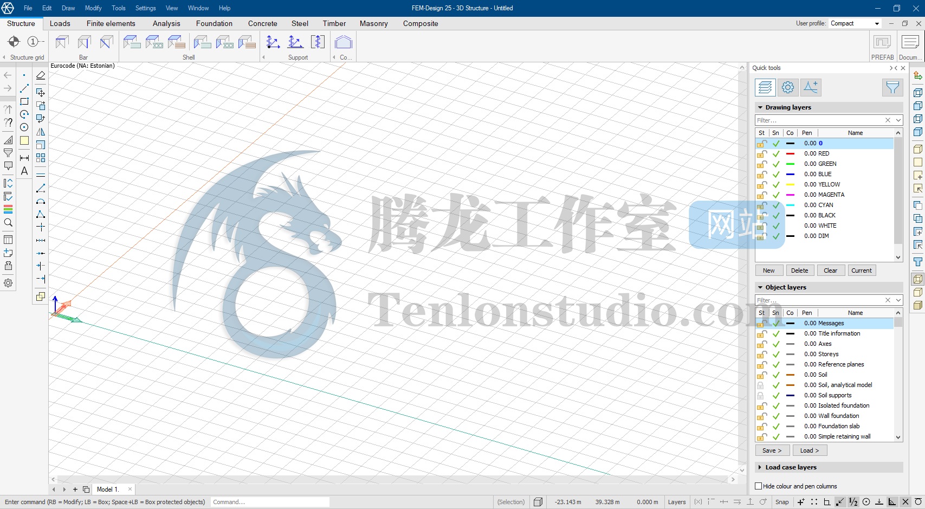Expand the Load case layers section
Image resolution: width=925 pixels, height=509 pixels.
click(x=760, y=467)
